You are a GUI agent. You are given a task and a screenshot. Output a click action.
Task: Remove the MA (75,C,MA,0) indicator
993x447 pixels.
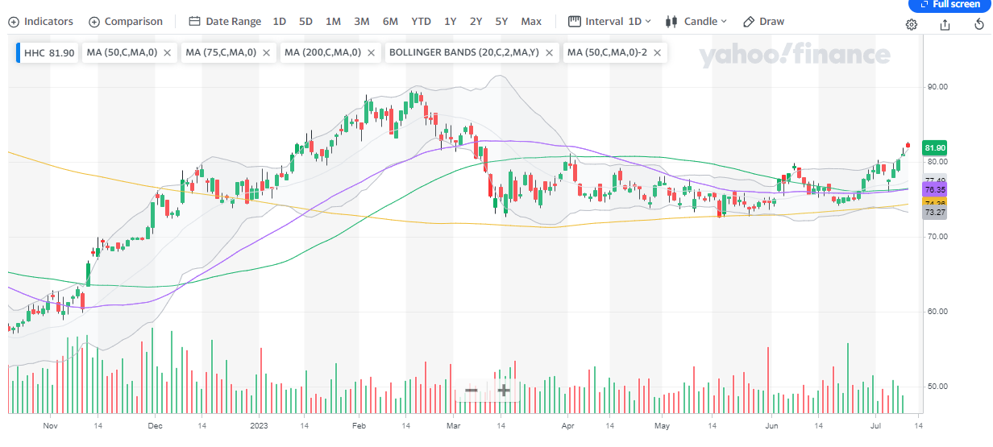(266, 53)
